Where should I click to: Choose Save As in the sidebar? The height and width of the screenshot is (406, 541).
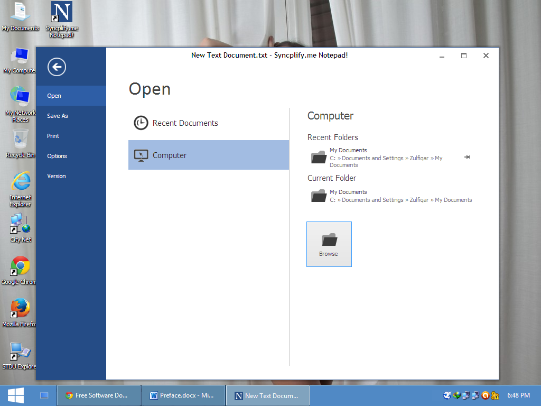click(71, 116)
